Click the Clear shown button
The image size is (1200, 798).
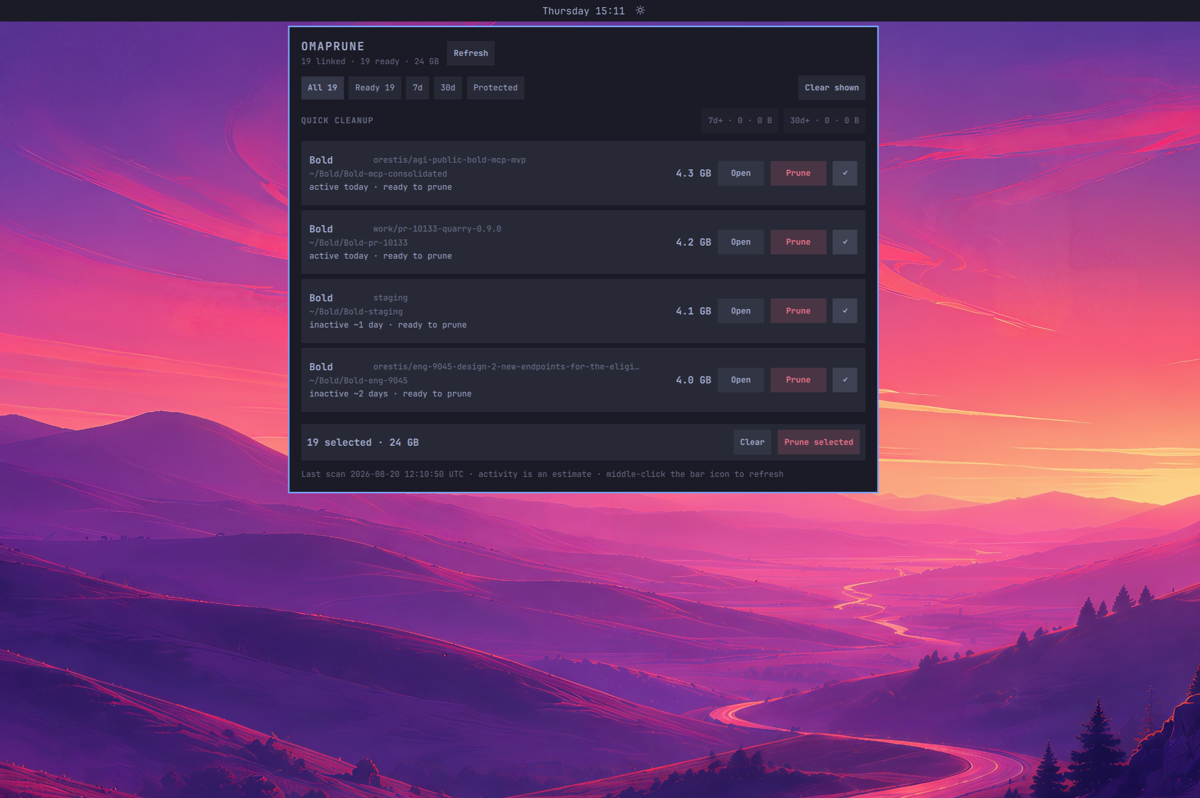[x=831, y=88]
